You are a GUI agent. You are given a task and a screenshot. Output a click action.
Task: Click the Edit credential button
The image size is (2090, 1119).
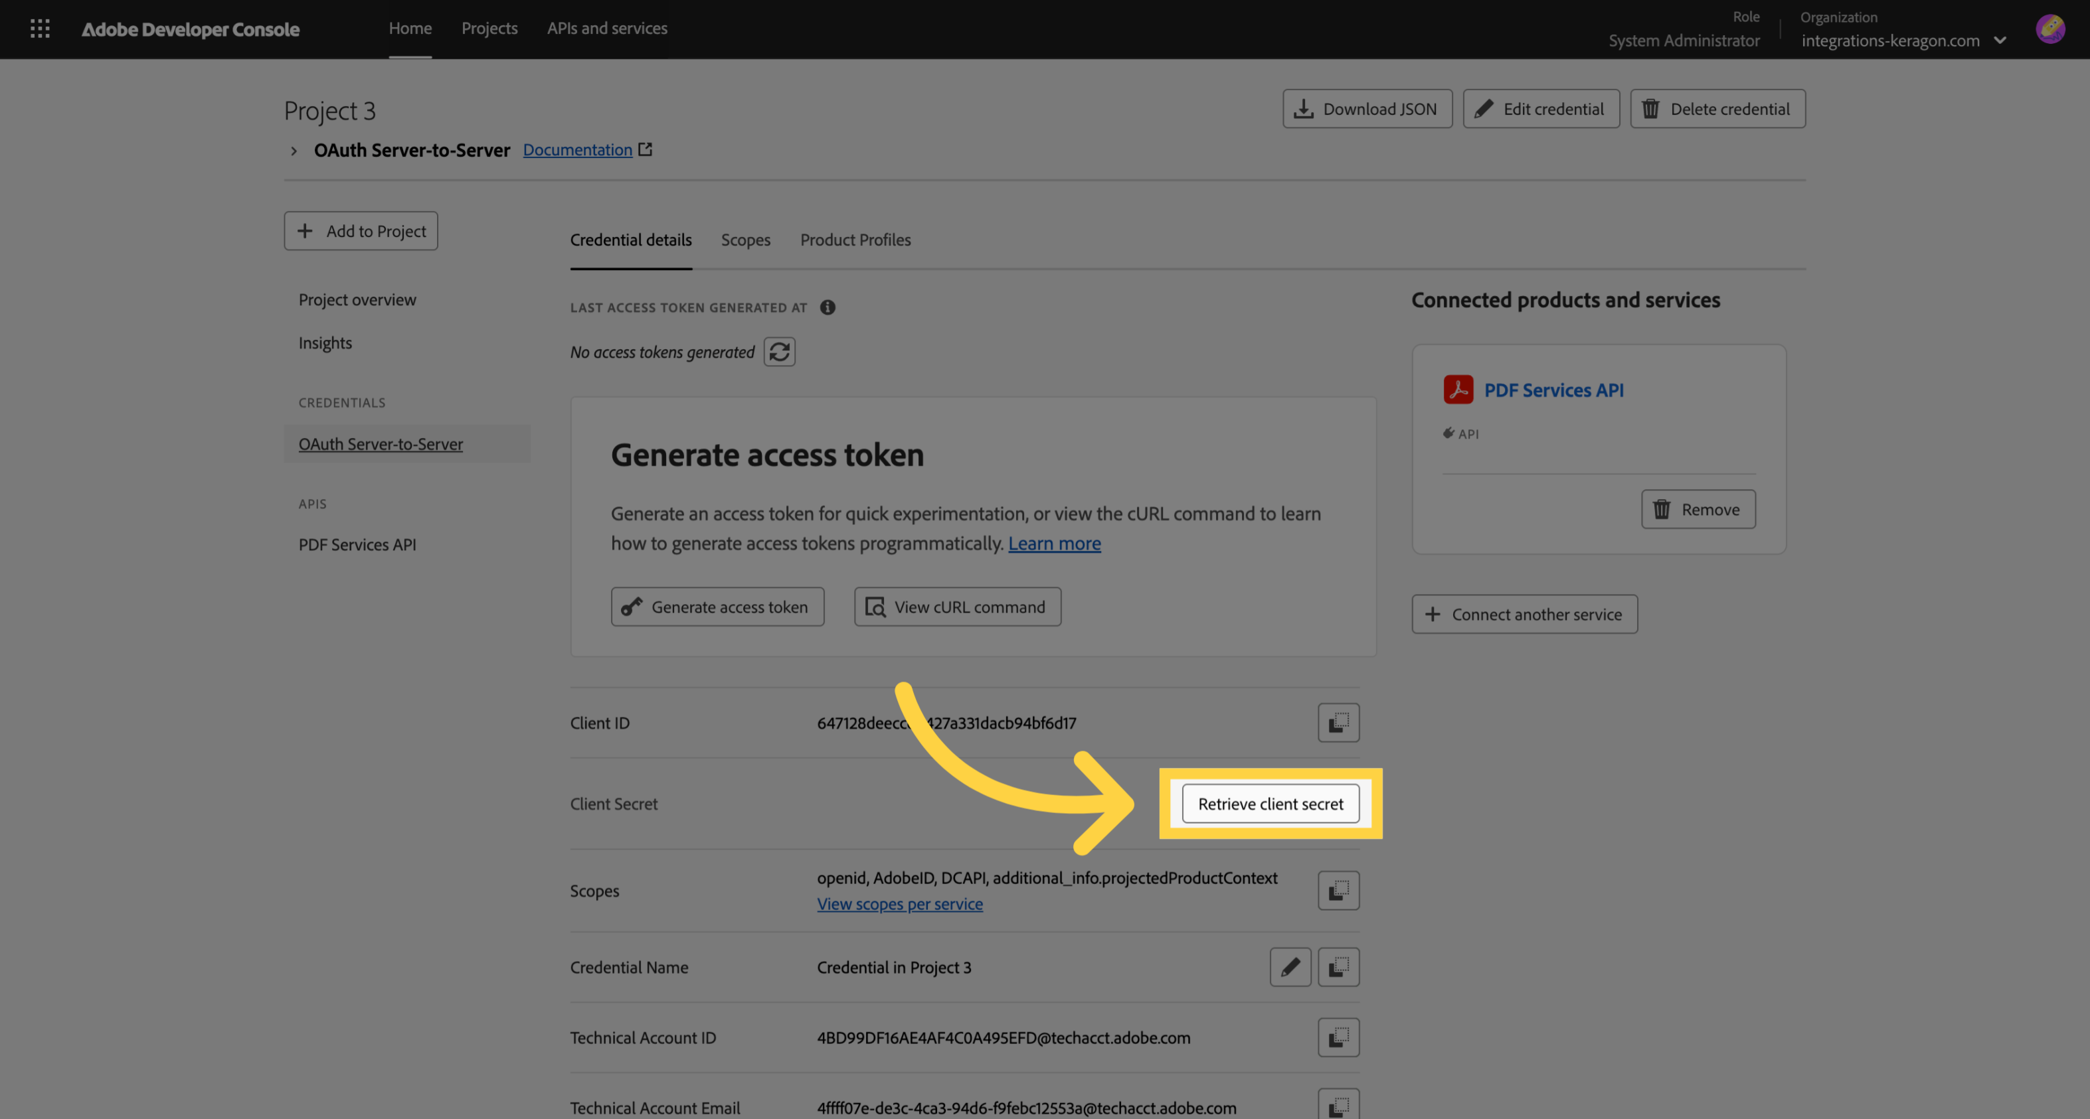click(x=1541, y=109)
